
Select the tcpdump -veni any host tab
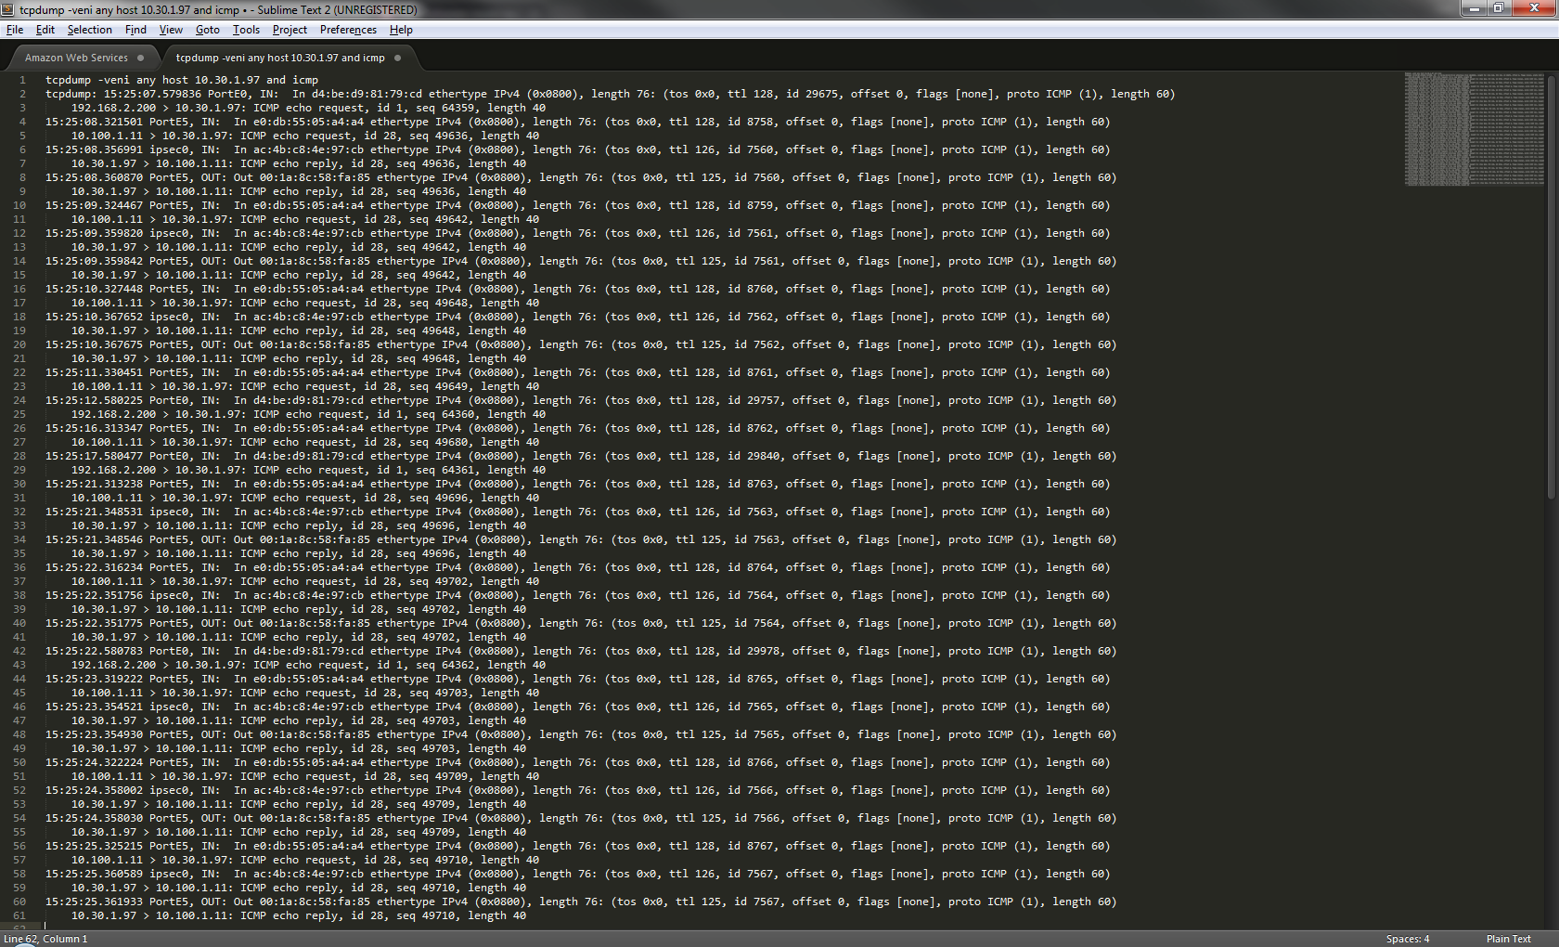pyautogui.click(x=280, y=58)
